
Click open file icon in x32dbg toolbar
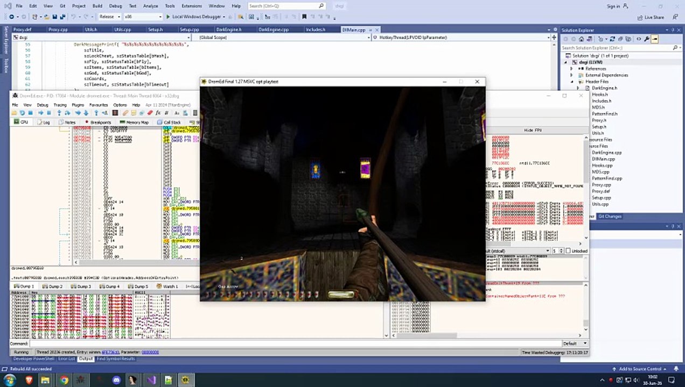pyautogui.click(x=14, y=113)
